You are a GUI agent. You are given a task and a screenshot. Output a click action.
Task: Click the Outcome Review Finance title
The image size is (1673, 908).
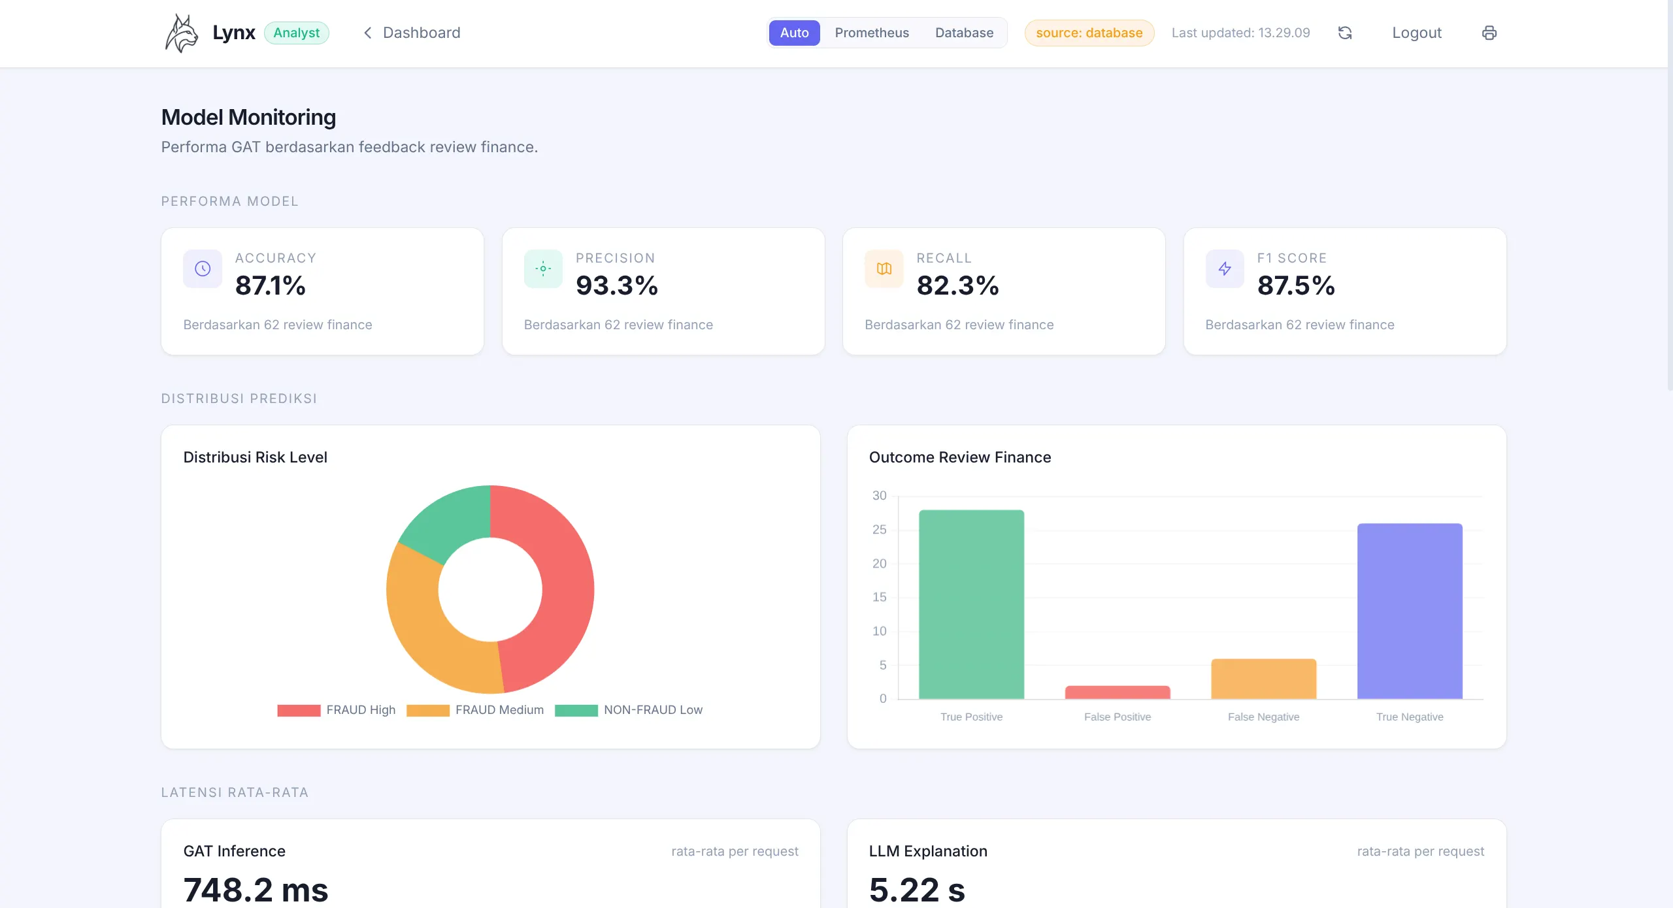pos(960,457)
